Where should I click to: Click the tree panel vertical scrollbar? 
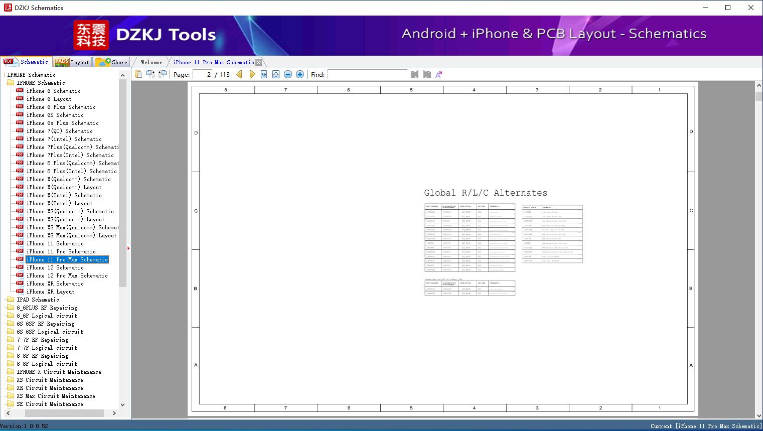[123, 183]
